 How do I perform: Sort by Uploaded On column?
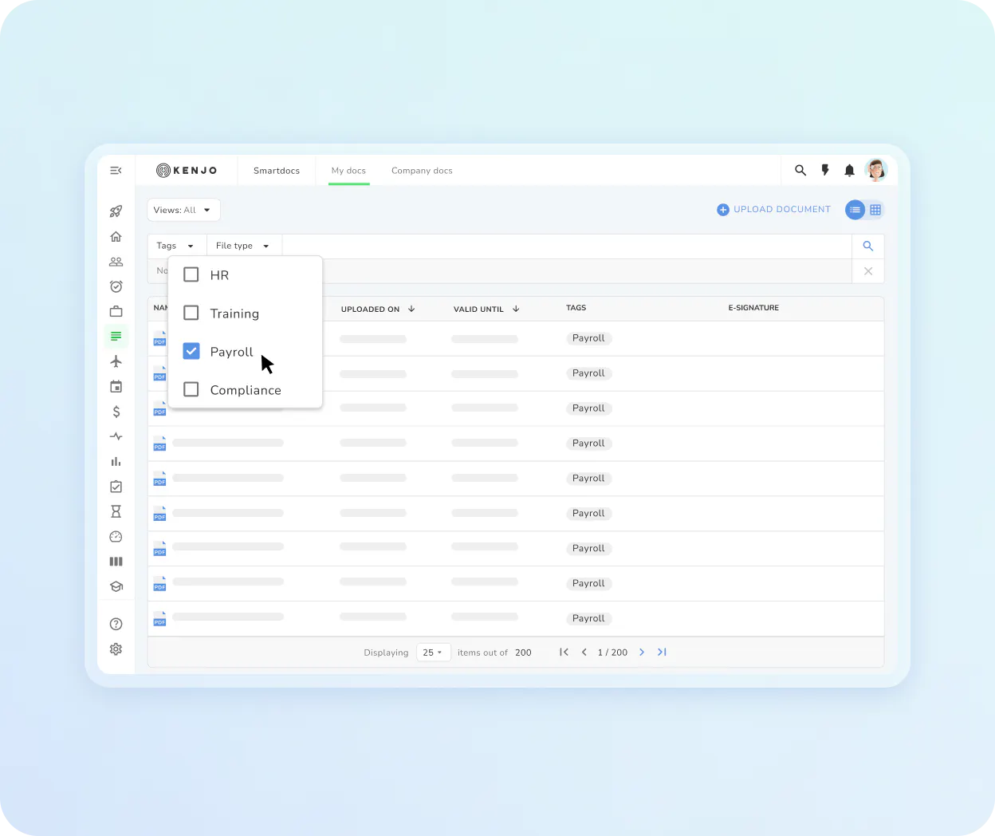[378, 309]
